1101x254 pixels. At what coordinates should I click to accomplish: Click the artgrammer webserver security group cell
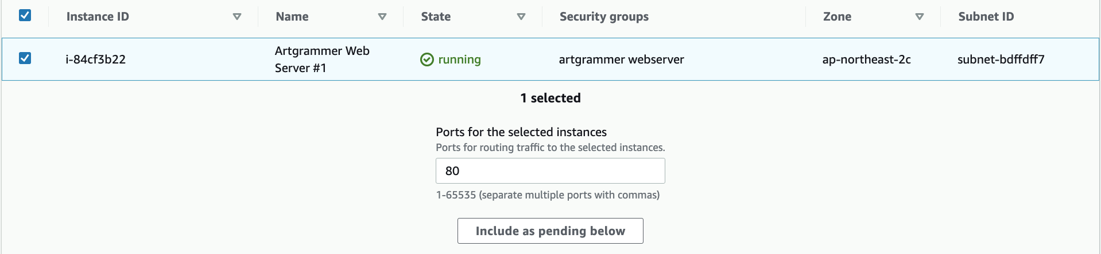[621, 59]
